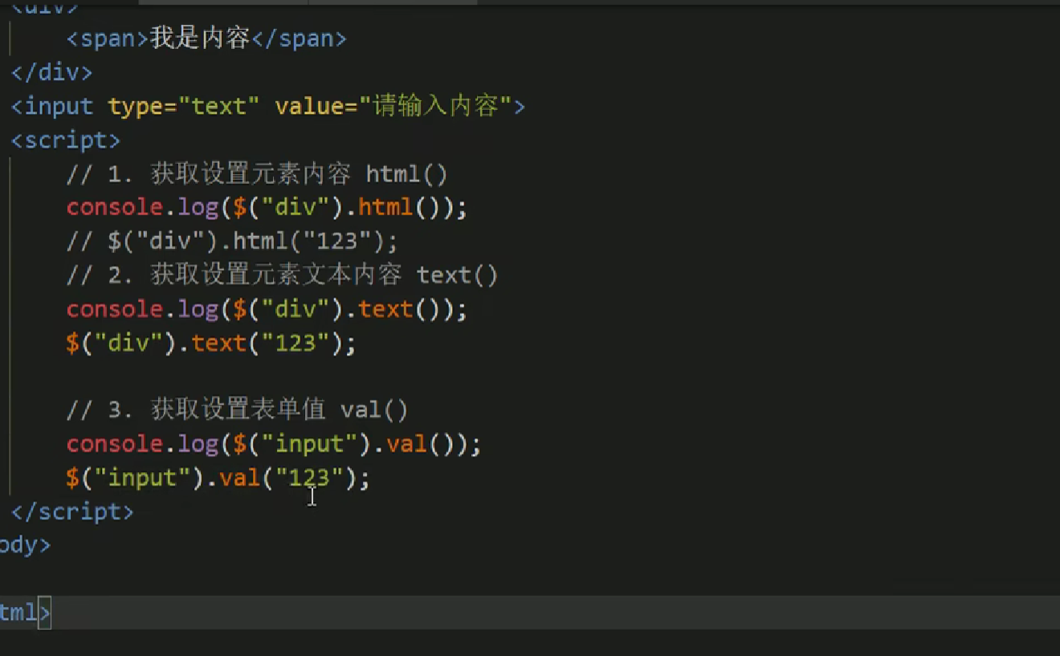The height and width of the screenshot is (656, 1060).
Task: Click console in the .html() log line
Action: tap(115, 207)
